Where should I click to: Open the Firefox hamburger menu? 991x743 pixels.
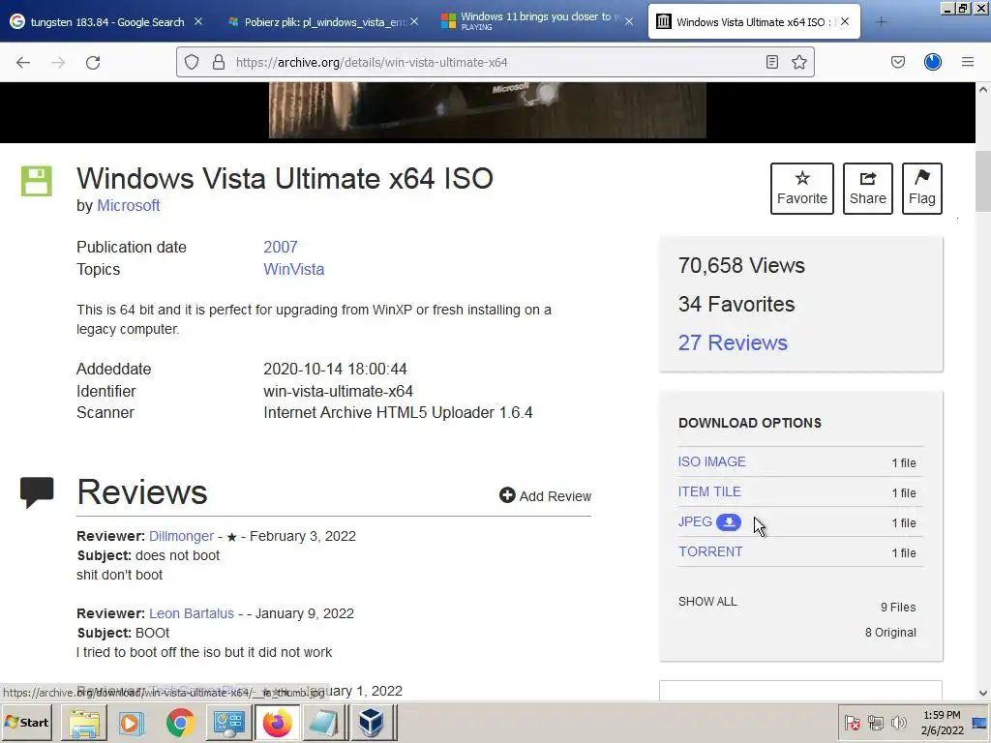[x=968, y=62]
